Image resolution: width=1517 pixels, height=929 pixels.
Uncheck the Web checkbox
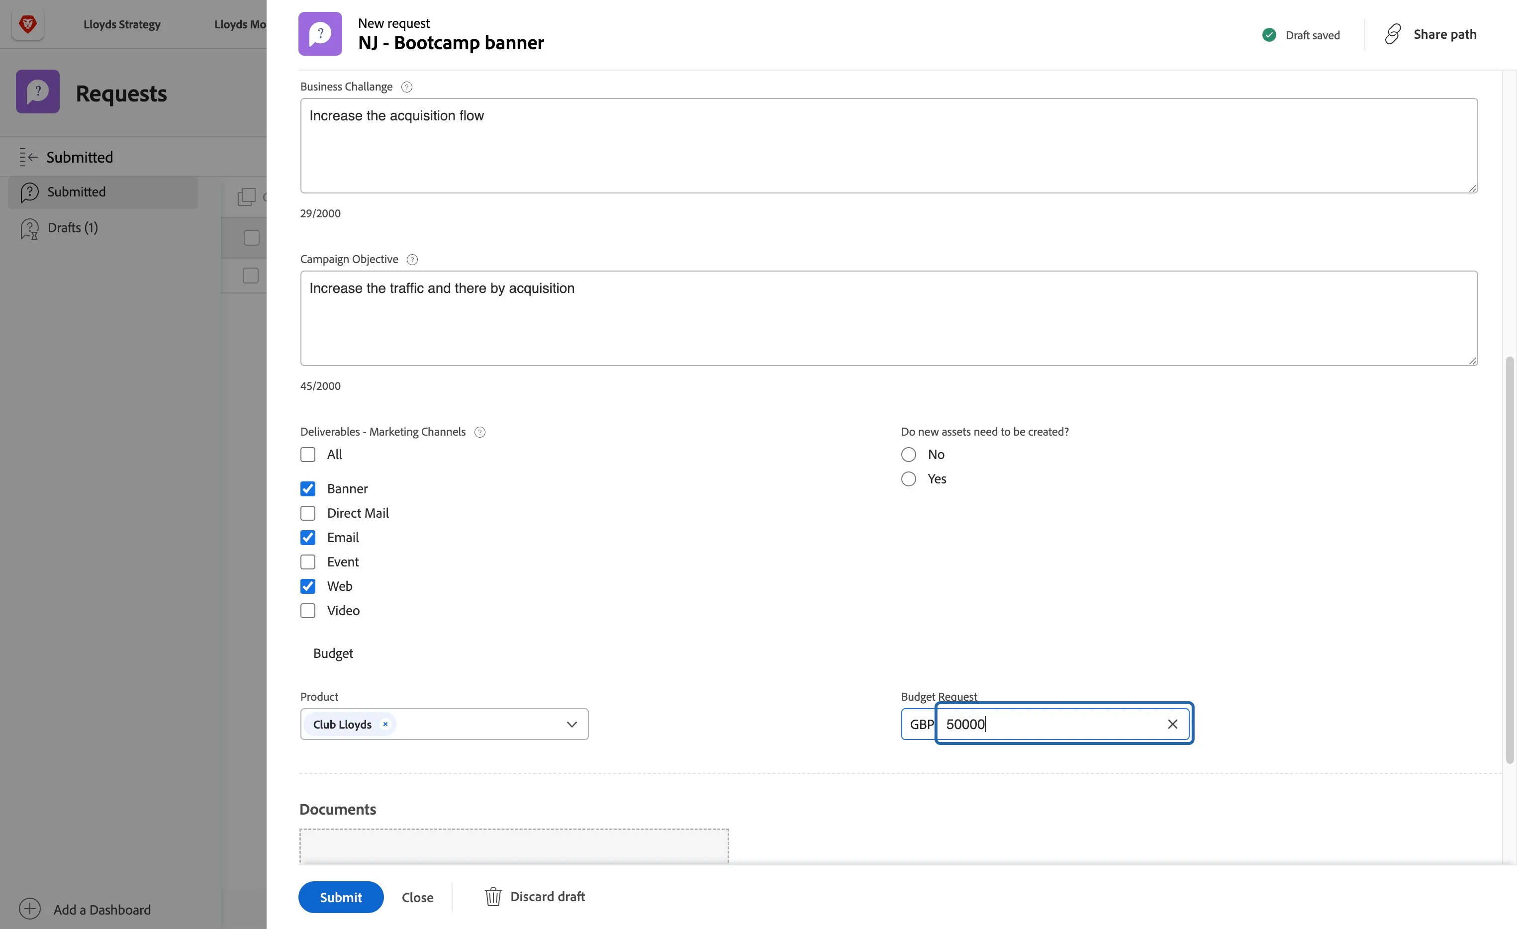tap(308, 586)
